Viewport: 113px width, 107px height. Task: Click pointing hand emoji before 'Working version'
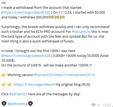(4, 75)
